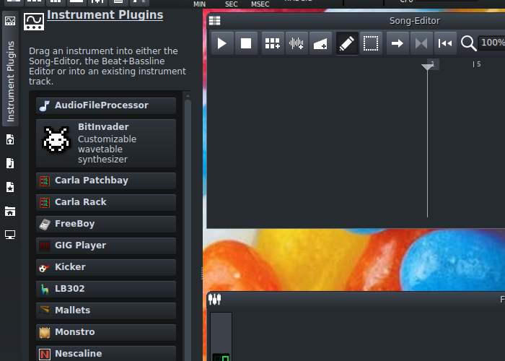Open the My Presets sidebar tab

[10, 187]
